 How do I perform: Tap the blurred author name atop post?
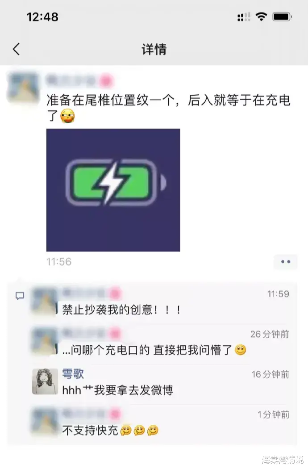click(79, 80)
